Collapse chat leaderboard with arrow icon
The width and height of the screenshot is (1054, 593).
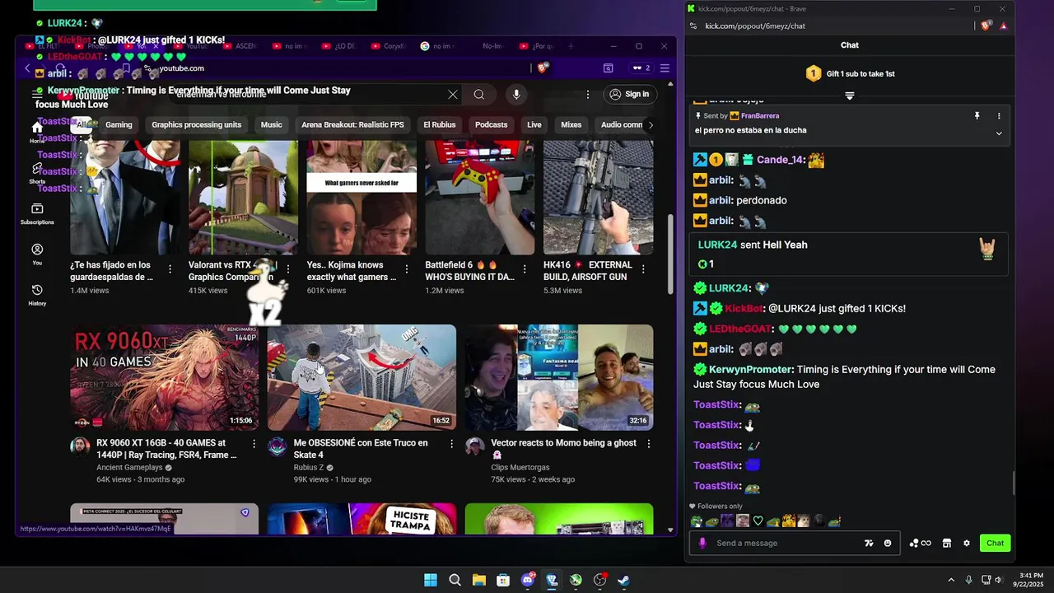click(850, 96)
